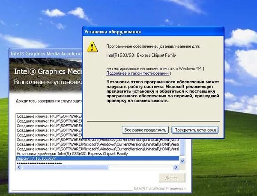Viewport: 257px width, 196px height.
Task: Select the 'Версия: 7.15.10.1637' log row
Action: (98, 158)
